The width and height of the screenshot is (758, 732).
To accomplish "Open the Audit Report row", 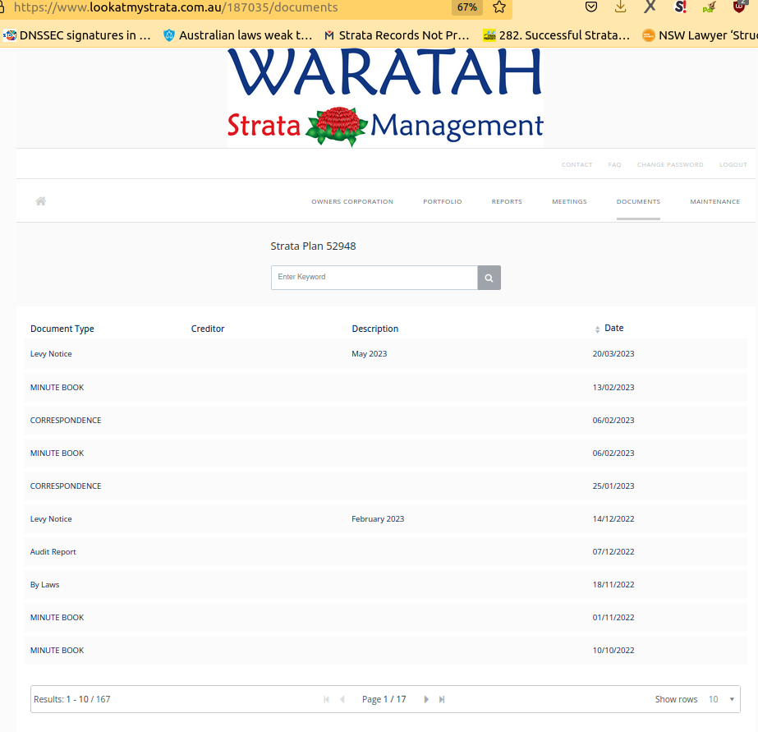I will point(385,551).
